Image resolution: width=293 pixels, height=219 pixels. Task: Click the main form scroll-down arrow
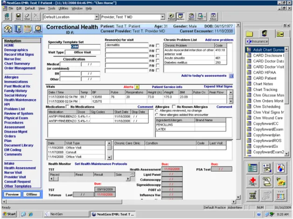(x=238, y=197)
